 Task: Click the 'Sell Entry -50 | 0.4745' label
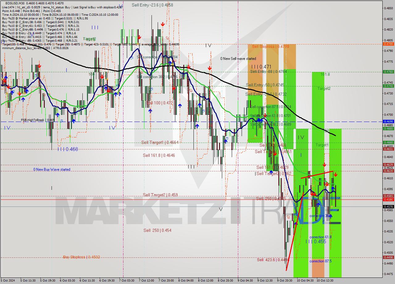tap(265, 85)
